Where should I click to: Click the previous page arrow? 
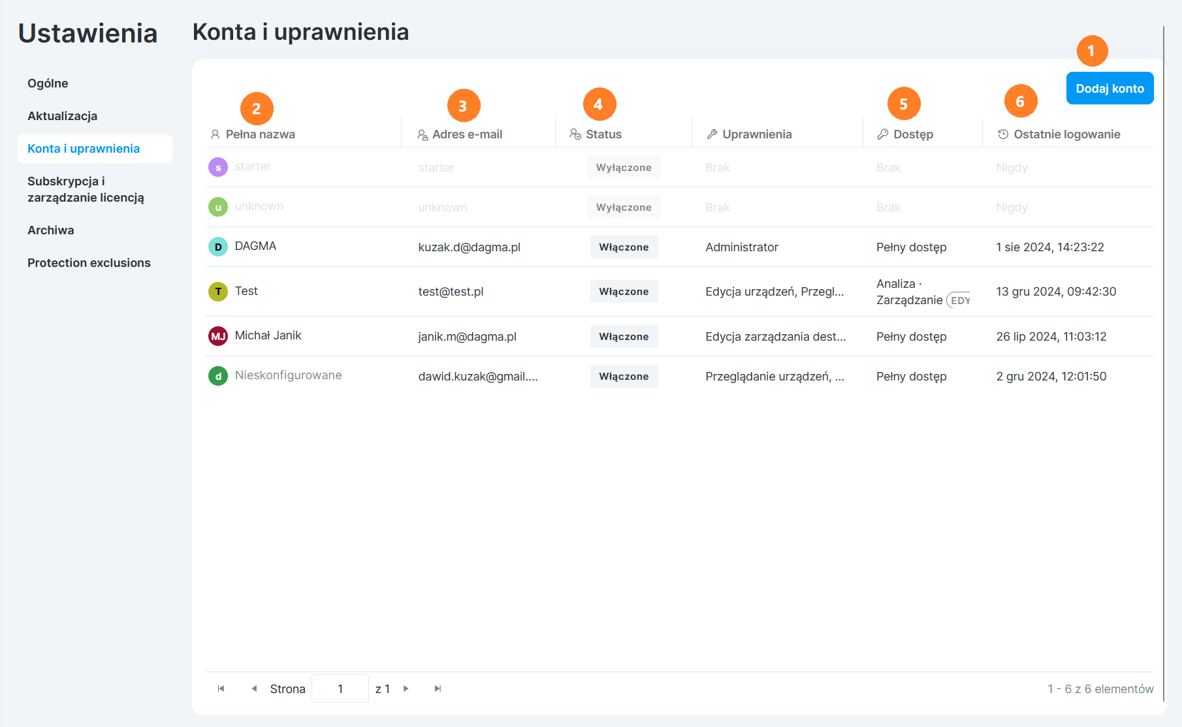coord(254,688)
